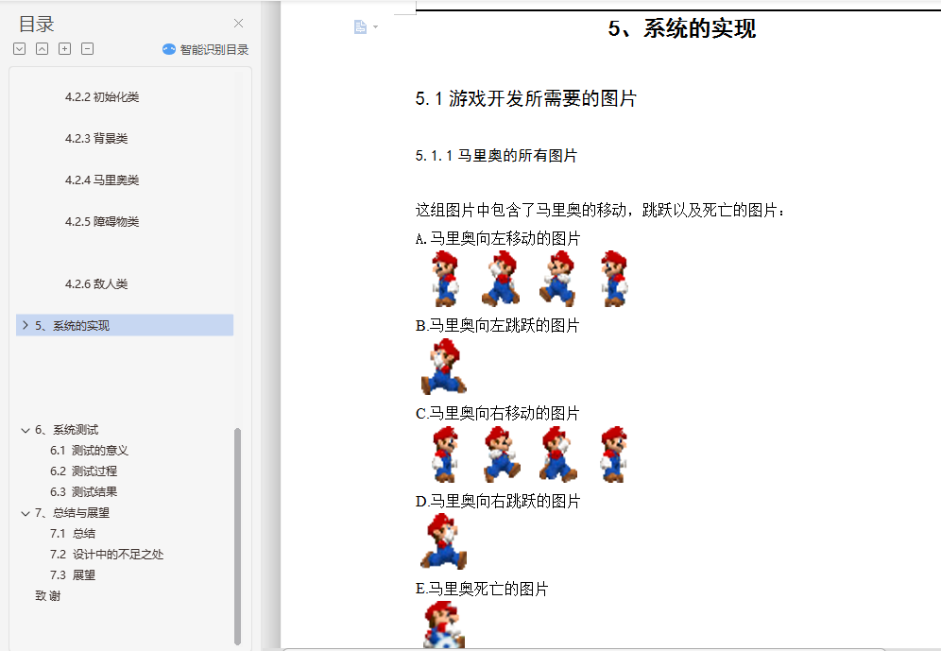Viewport: 941px width, 651px height.
Task: Click the collapse-all up arrow icon
Action: tap(42, 48)
